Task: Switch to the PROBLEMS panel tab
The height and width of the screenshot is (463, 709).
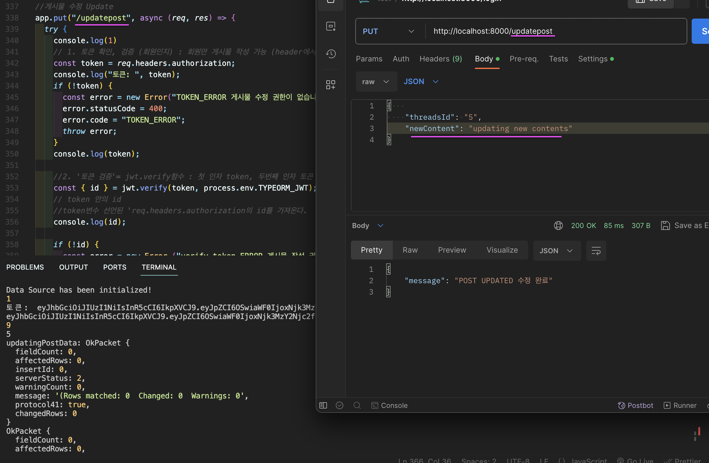Action: coord(25,267)
